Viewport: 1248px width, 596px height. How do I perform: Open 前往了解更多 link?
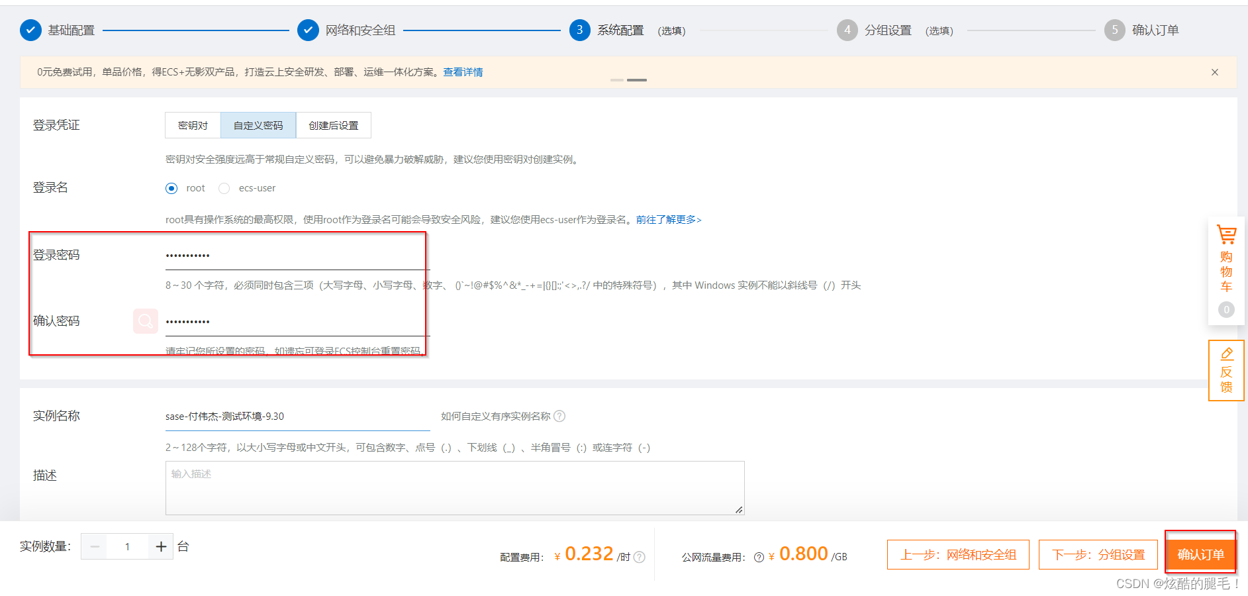coord(669,219)
